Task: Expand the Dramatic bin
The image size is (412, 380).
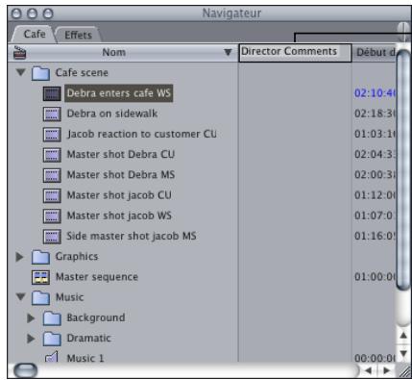Action: tap(31, 339)
